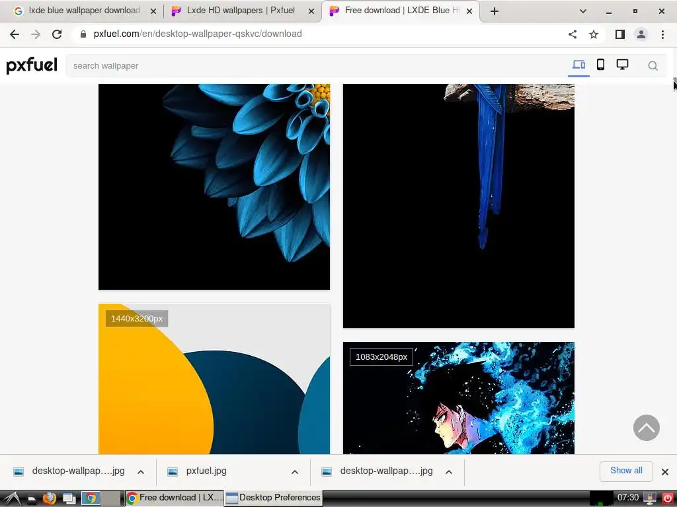Viewport: 677px width, 507px height.
Task: Switch to Free download Chrome taskbar window
Action: (175, 498)
